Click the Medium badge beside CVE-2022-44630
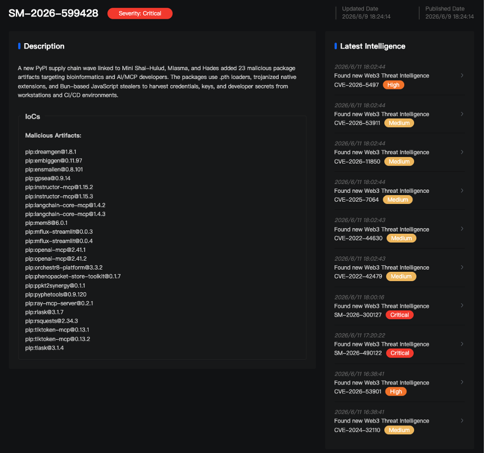 [401, 238]
